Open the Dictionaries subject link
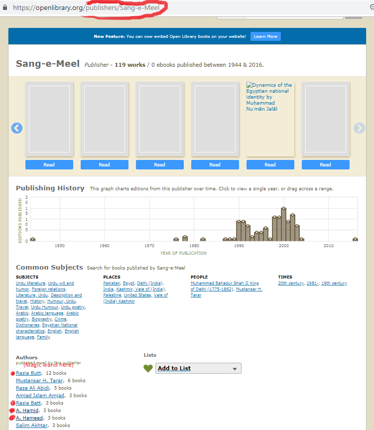The height and width of the screenshot is (430, 374). tap(28, 325)
